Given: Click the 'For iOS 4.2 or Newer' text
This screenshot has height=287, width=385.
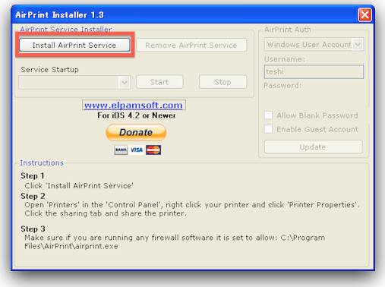Looking at the screenshot, I should pos(137,115).
